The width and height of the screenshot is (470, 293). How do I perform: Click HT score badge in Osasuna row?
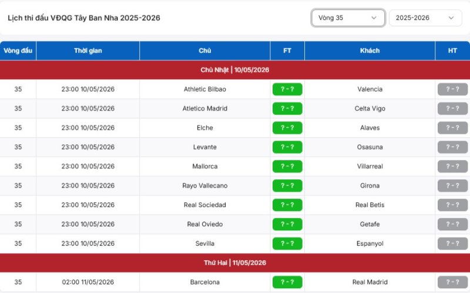coord(452,147)
